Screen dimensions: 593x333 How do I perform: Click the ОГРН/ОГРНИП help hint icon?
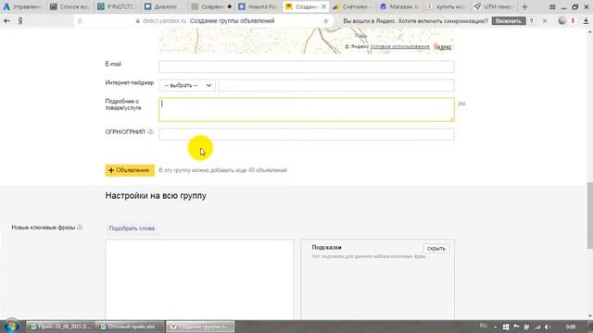coord(150,131)
